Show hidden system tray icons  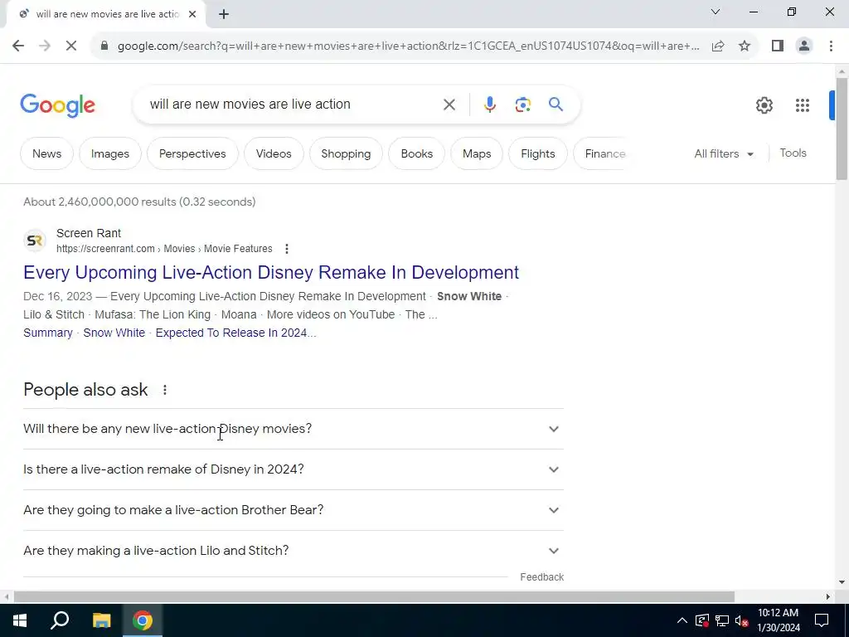point(682,620)
